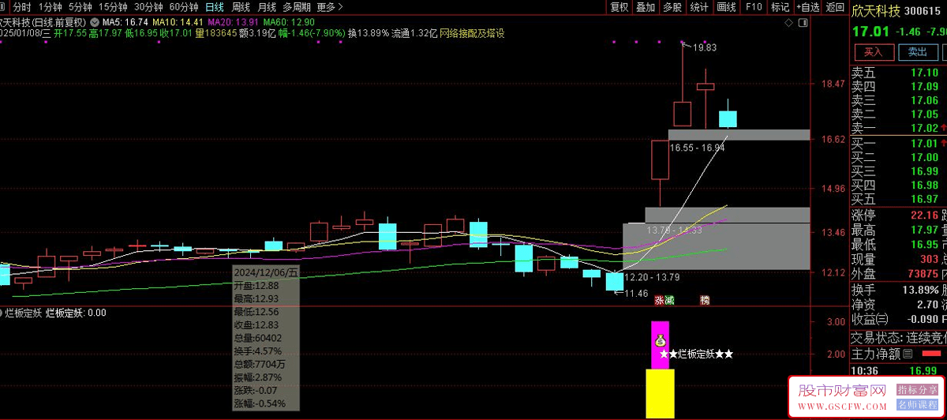Open the 多周期 multi-period view

click(297, 7)
